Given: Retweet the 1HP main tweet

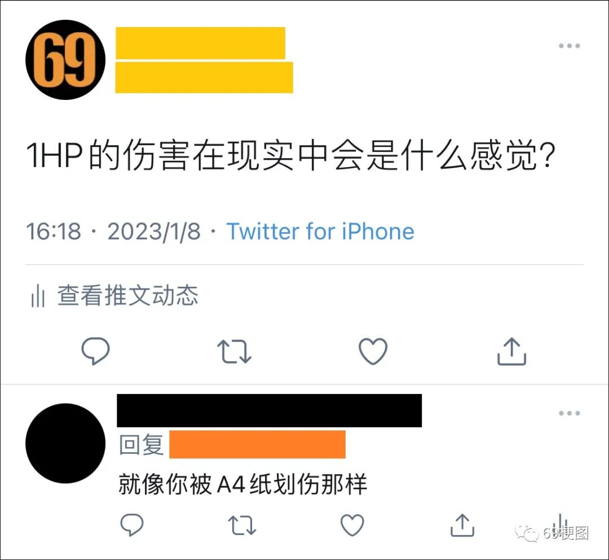Looking at the screenshot, I should pos(234,352).
